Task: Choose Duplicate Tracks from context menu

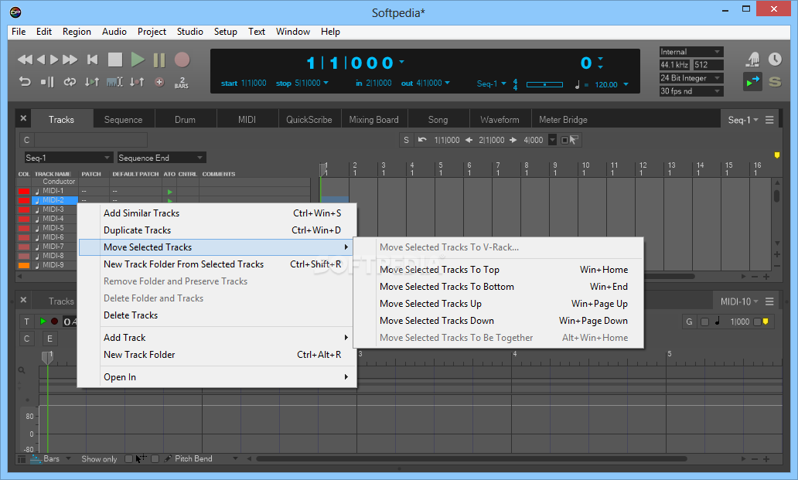Action: pyautogui.click(x=217, y=230)
